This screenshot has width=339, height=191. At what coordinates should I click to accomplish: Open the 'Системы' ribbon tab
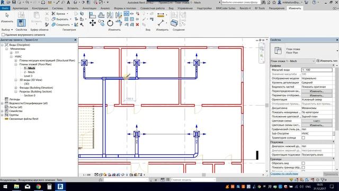[58, 8]
